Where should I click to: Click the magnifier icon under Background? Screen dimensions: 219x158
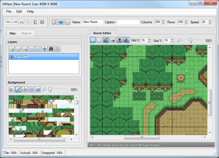(45, 89)
